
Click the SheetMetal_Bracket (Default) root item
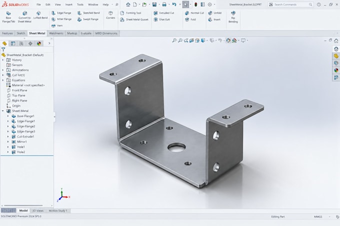23,55
